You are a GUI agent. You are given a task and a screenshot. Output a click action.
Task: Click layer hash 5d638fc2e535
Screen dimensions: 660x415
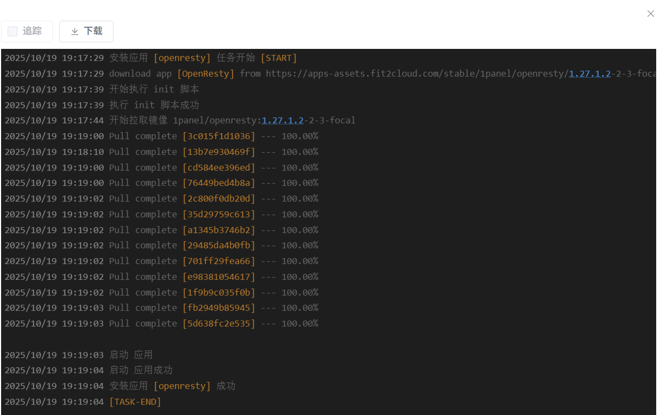[x=219, y=324]
